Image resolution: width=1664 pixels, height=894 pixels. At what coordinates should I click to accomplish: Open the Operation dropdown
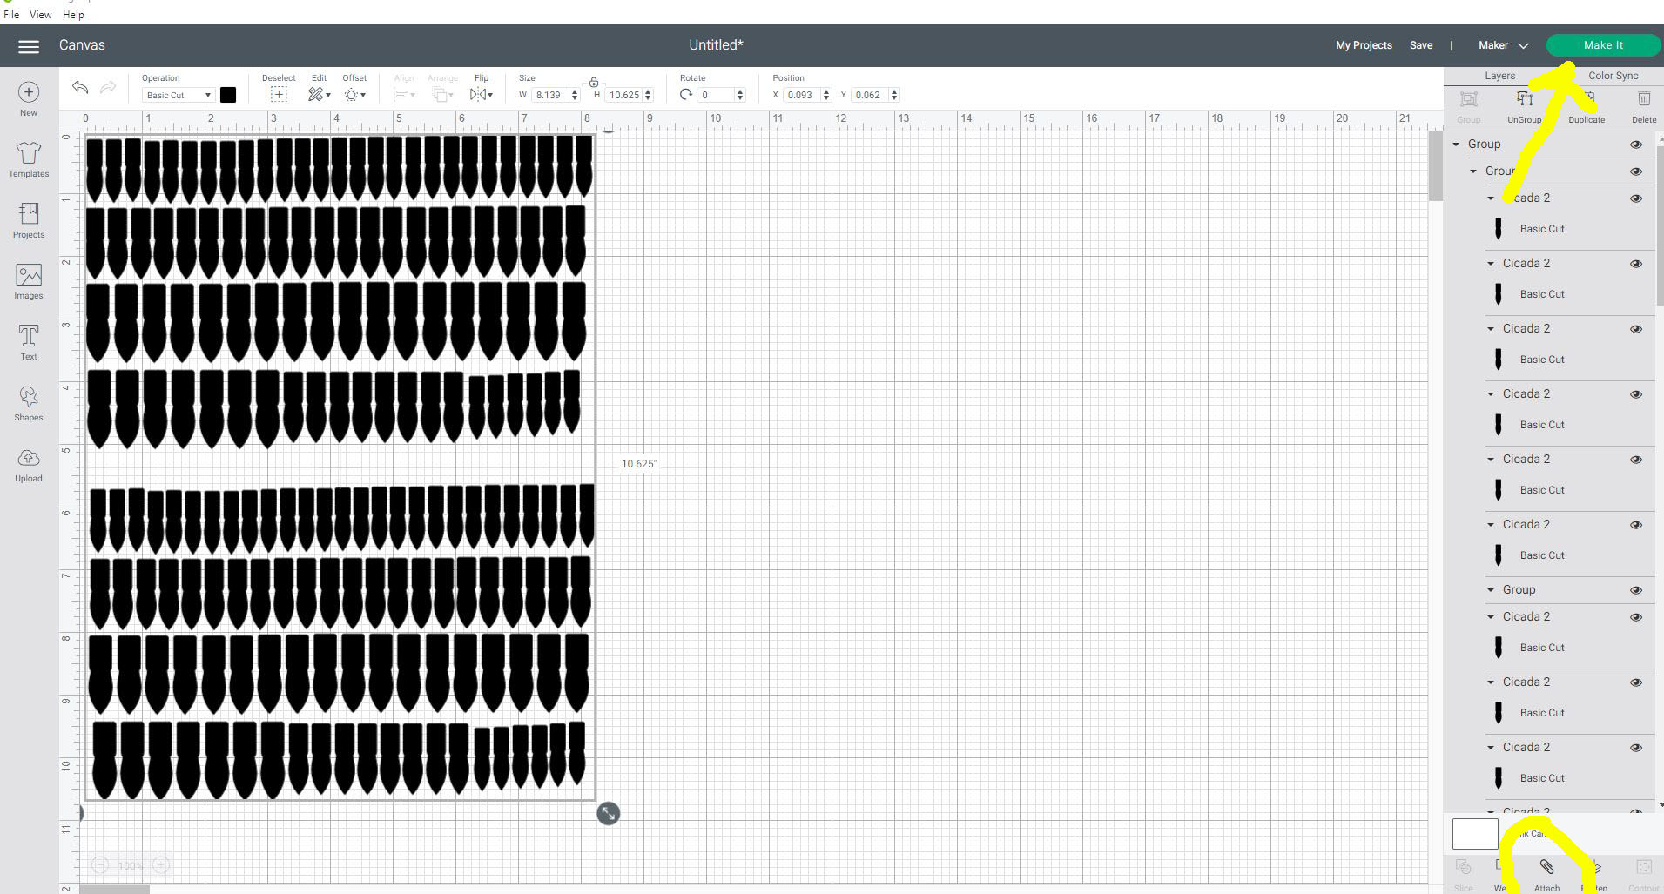178,94
